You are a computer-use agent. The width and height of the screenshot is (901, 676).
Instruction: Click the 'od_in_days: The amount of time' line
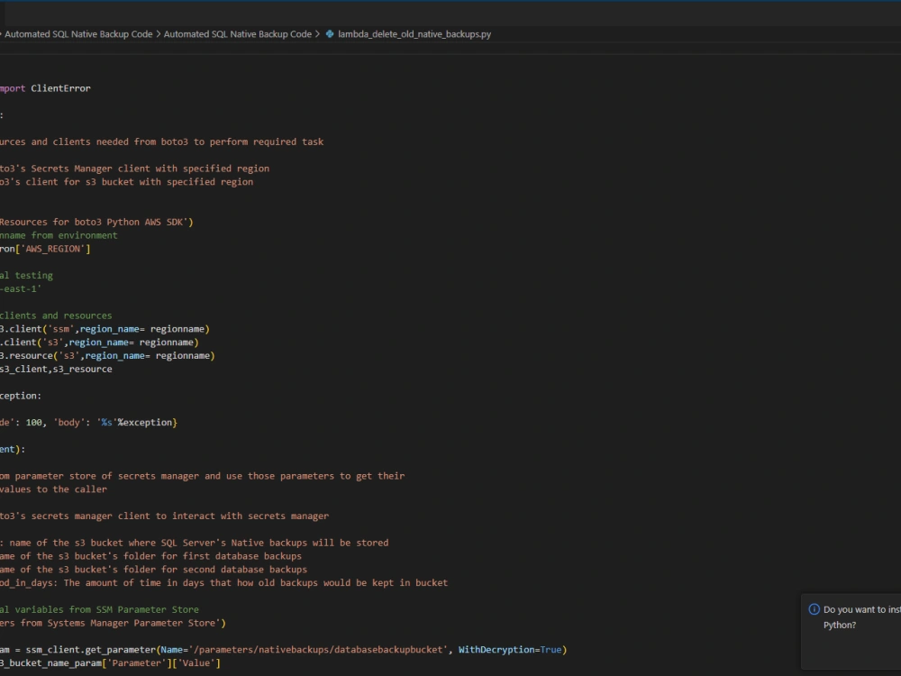[x=223, y=583]
